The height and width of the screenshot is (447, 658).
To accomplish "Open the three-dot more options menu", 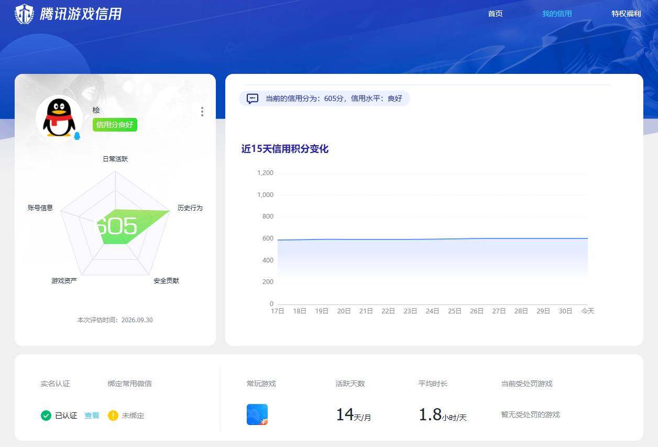I will click(x=202, y=112).
